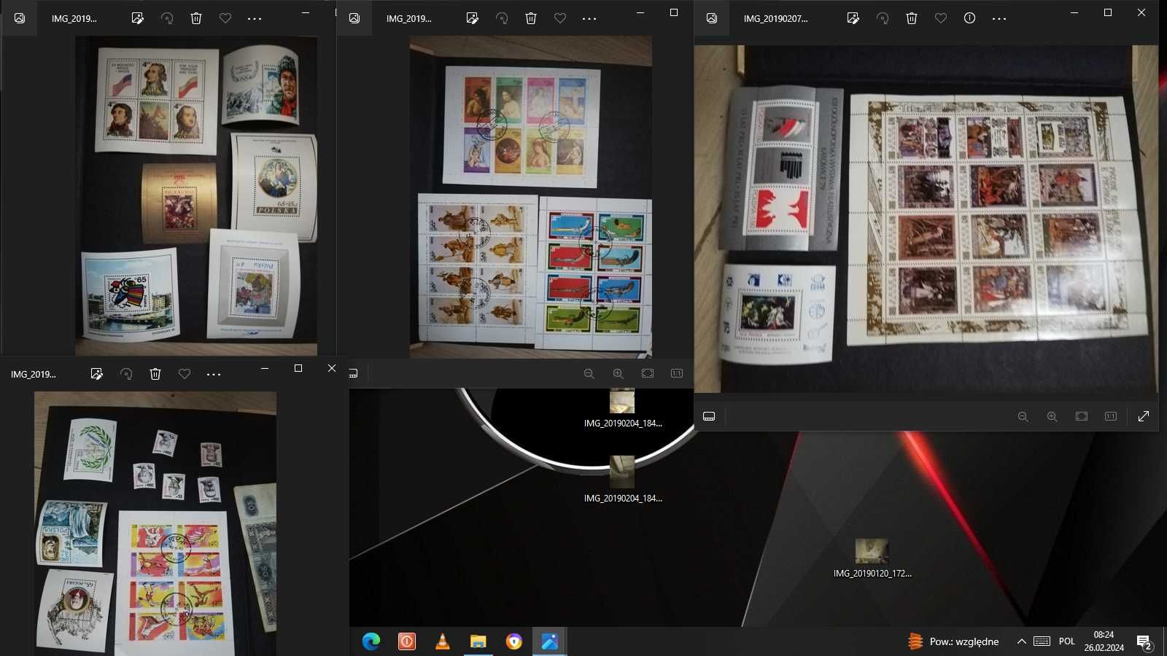Image resolution: width=1167 pixels, height=656 pixels.
Task: Select desktop file IMG_20190120_172...
Action: [872, 558]
